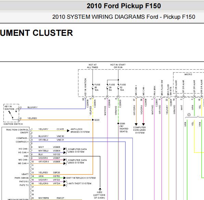204x200 pixels.
Task: Click the "S306 (W/ HEATED SEATS)" splice label
Action: point(124,128)
